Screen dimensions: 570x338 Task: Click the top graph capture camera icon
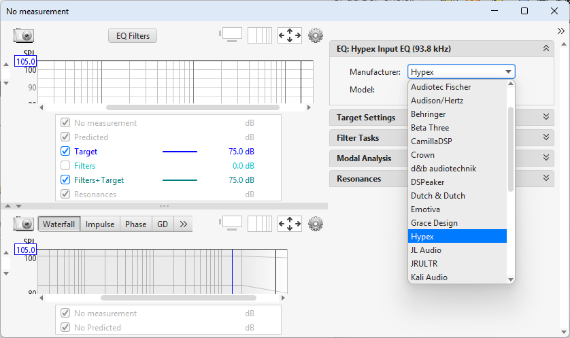click(24, 36)
